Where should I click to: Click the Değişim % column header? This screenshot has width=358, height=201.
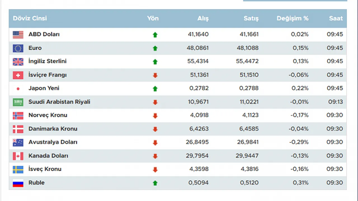[x=292, y=18]
